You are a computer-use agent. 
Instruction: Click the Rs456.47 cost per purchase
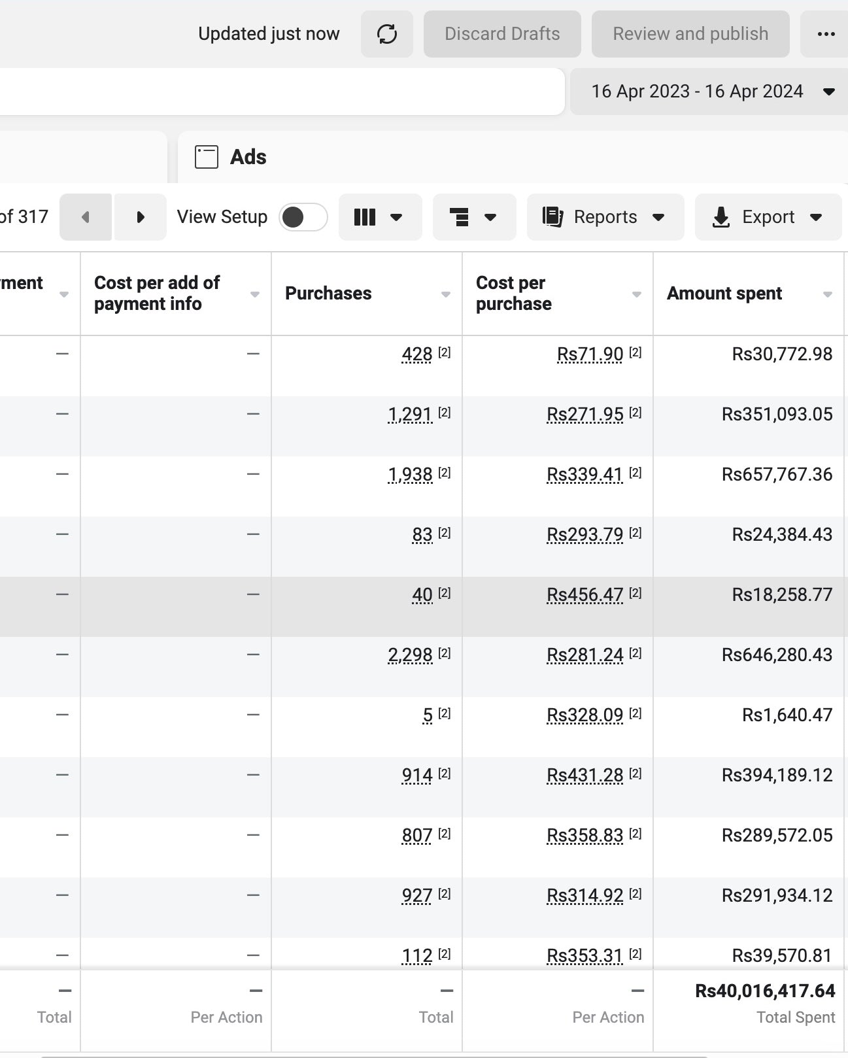585,595
